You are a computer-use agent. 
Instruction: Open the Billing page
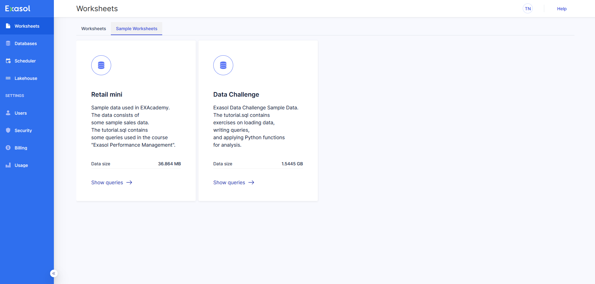[x=21, y=148]
